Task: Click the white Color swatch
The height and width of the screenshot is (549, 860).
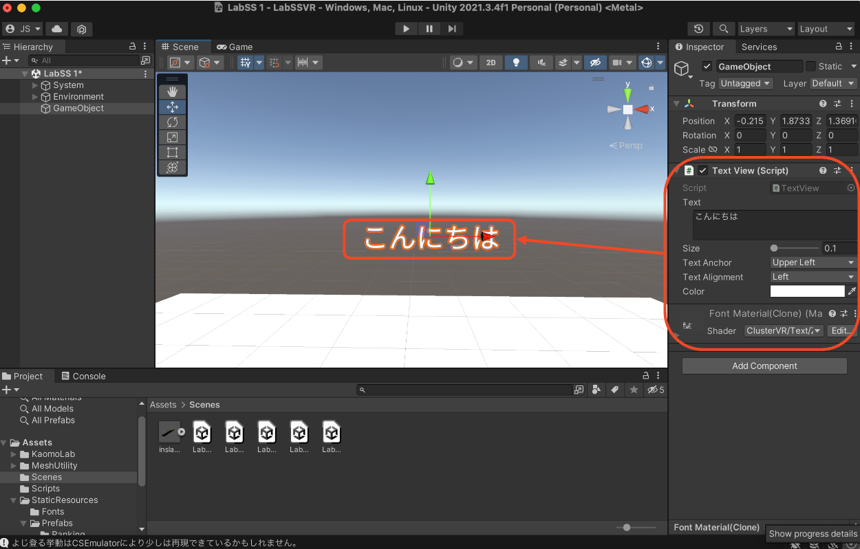Action: pyautogui.click(x=807, y=291)
